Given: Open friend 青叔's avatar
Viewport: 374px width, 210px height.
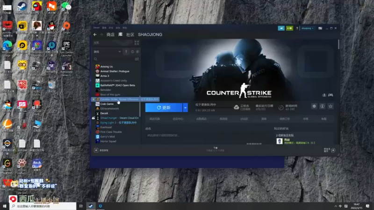Looking at the screenshot, I should coord(279,141).
